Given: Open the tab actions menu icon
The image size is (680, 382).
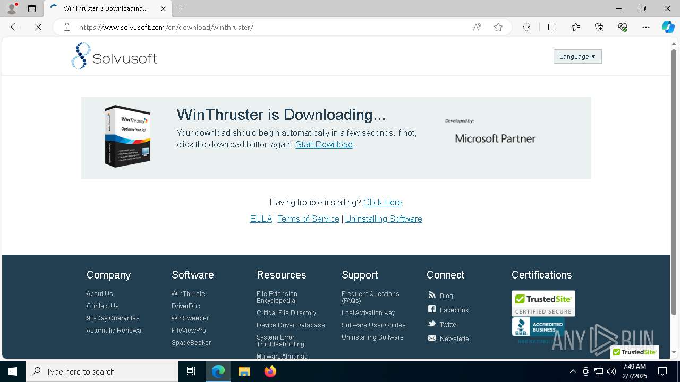Looking at the screenshot, I should pyautogui.click(x=32, y=8).
